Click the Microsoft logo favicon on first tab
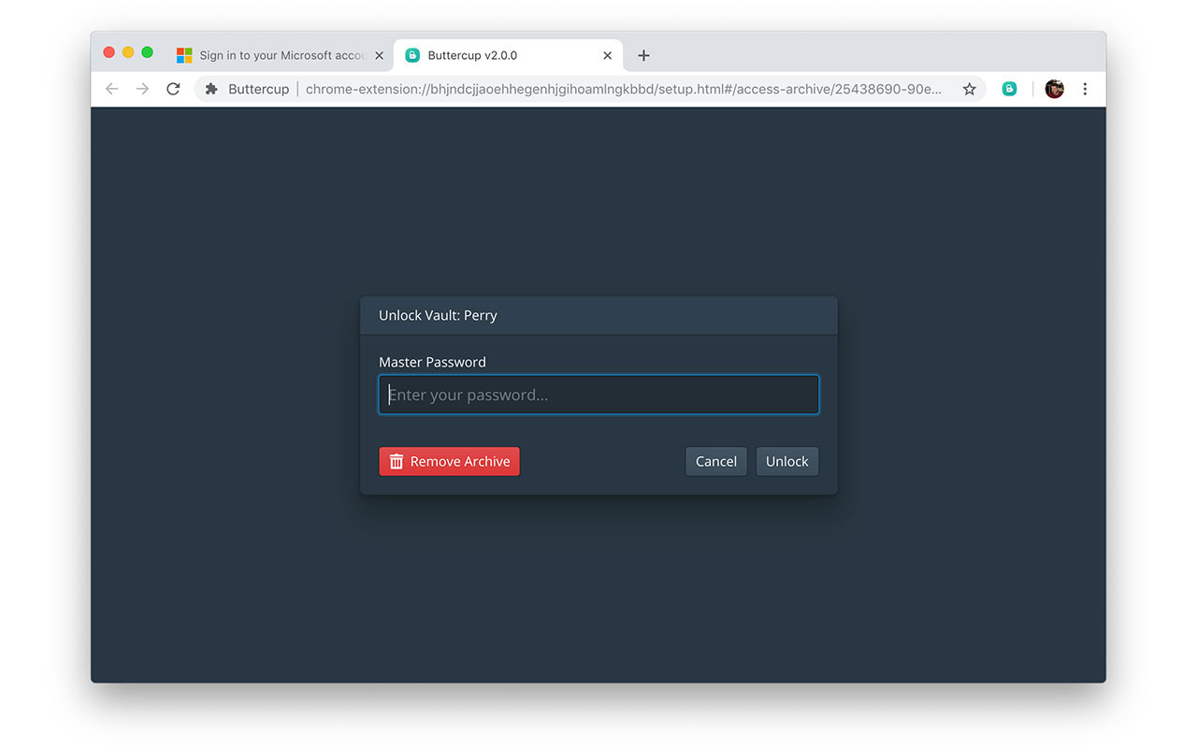 pos(184,55)
